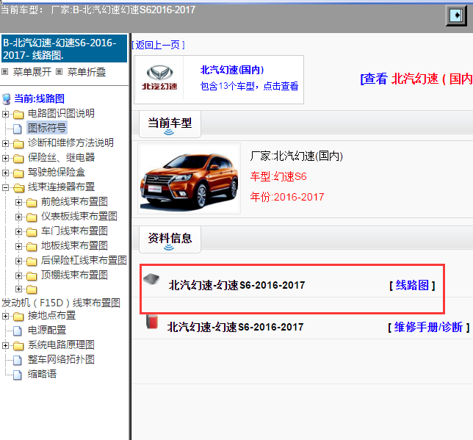Click the orange 幻速S6 car thumbnail
Viewport: 473px width, 440px height.
click(x=189, y=178)
